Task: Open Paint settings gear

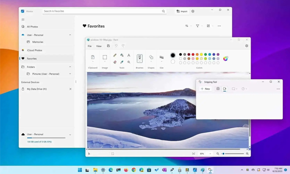Action: 247,46
